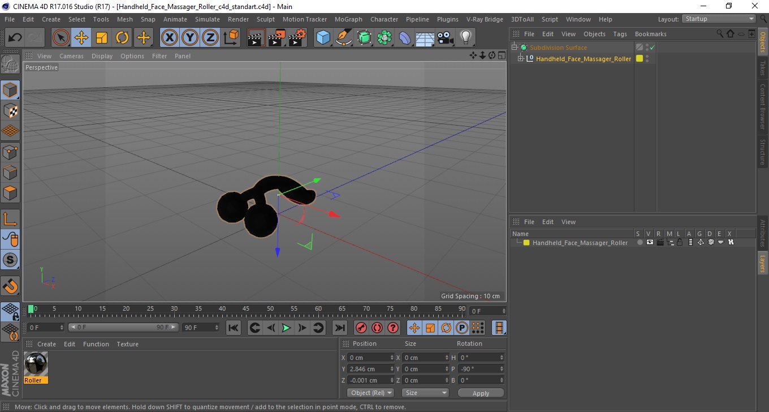Open the spline Pen tool
The height and width of the screenshot is (412, 769).
click(x=344, y=38)
